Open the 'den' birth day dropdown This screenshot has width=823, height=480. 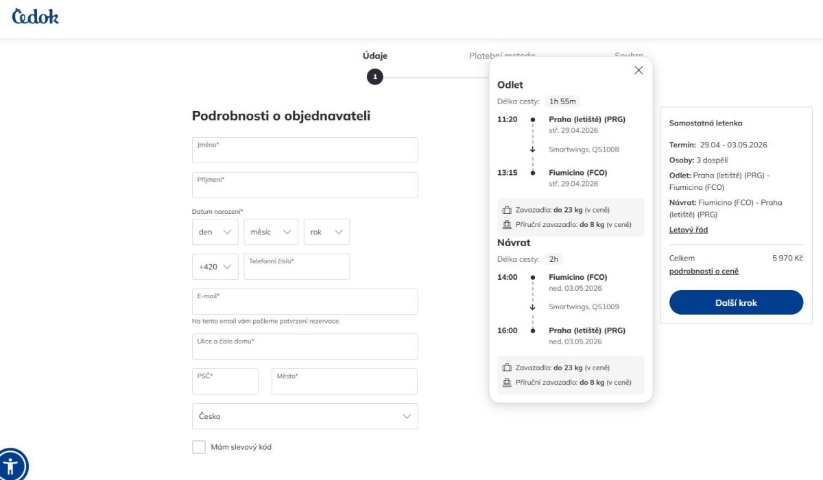pos(215,232)
